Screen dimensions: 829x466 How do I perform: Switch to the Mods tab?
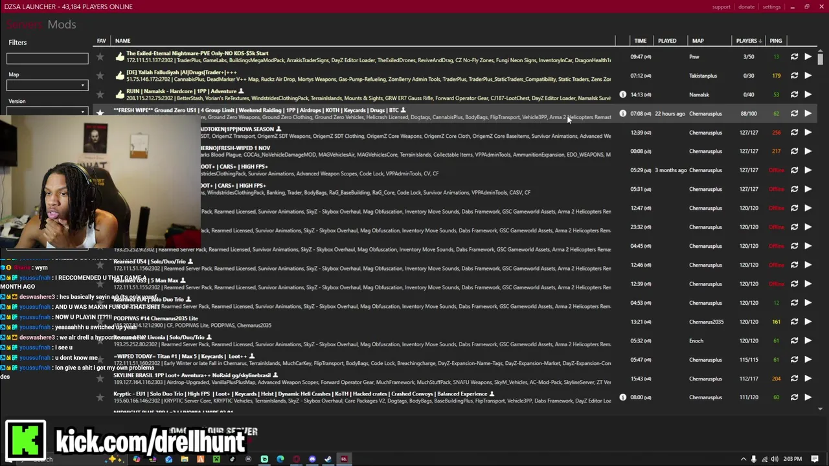[x=62, y=25]
